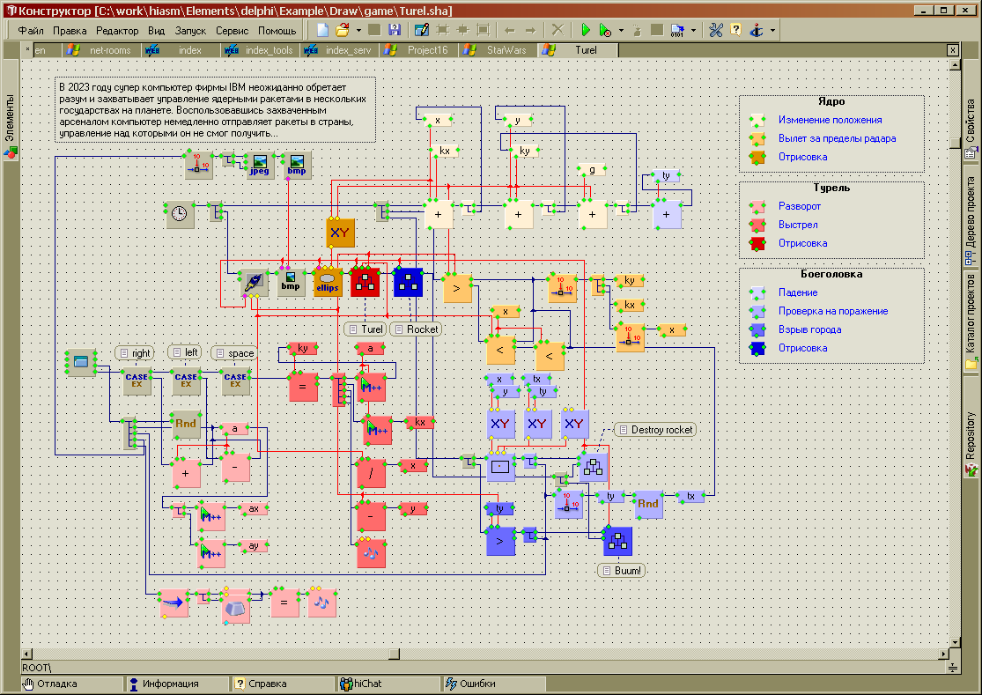Open the Запуск menu

coord(190,30)
